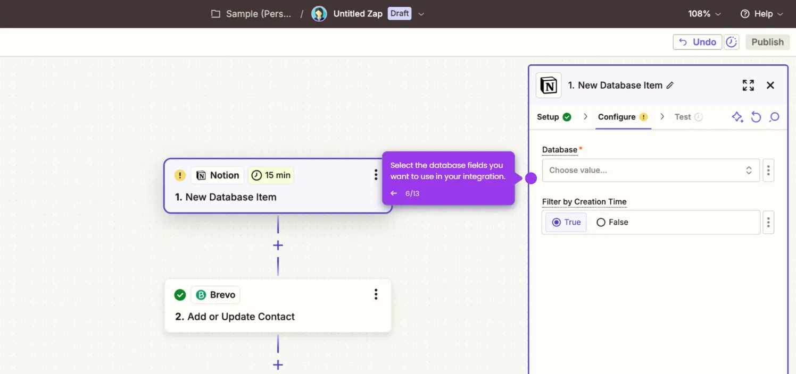Viewport: 796px width, 374px height.
Task: Expand the Zap title dropdown chevron
Action: coord(421,14)
